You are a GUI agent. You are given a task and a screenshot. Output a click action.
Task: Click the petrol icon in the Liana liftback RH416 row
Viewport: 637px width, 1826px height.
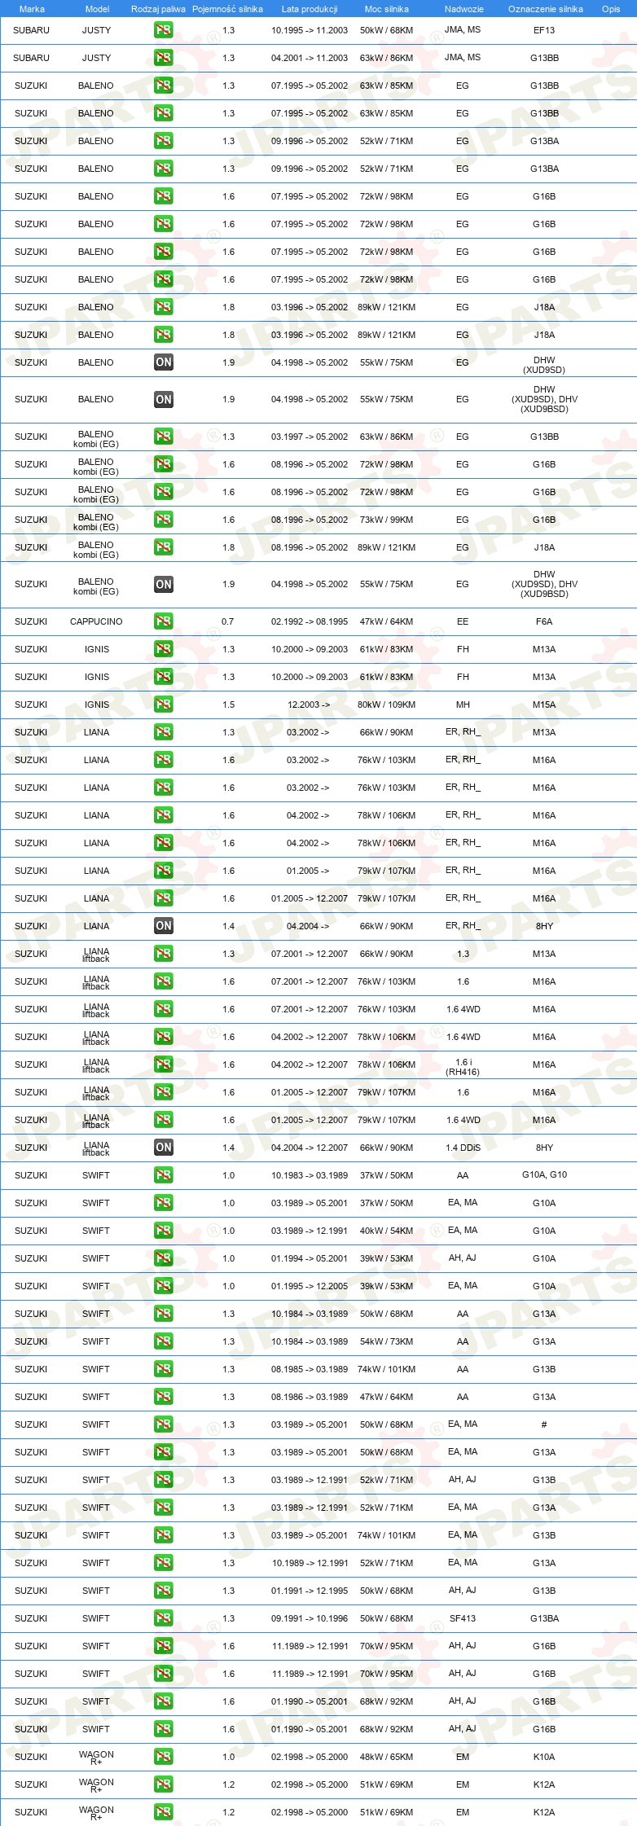[x=164, y=1064]
